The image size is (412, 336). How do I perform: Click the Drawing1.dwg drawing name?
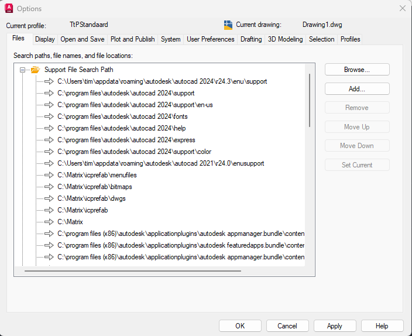(322, 25)
